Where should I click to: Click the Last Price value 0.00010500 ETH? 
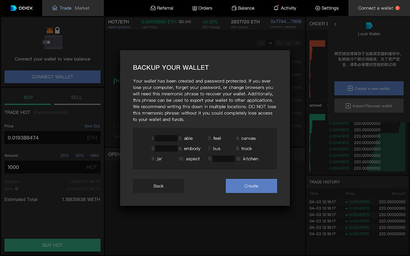159,22
